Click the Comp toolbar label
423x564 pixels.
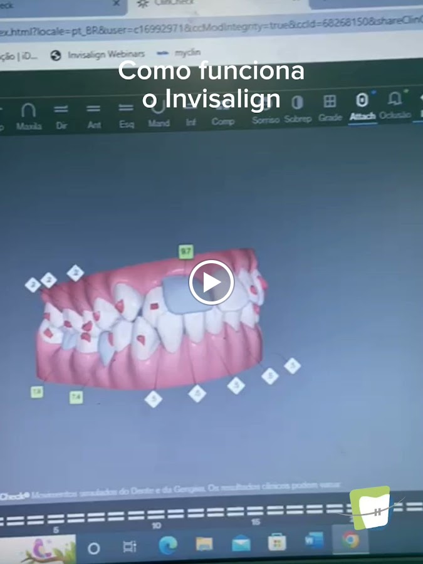(223, 122)
